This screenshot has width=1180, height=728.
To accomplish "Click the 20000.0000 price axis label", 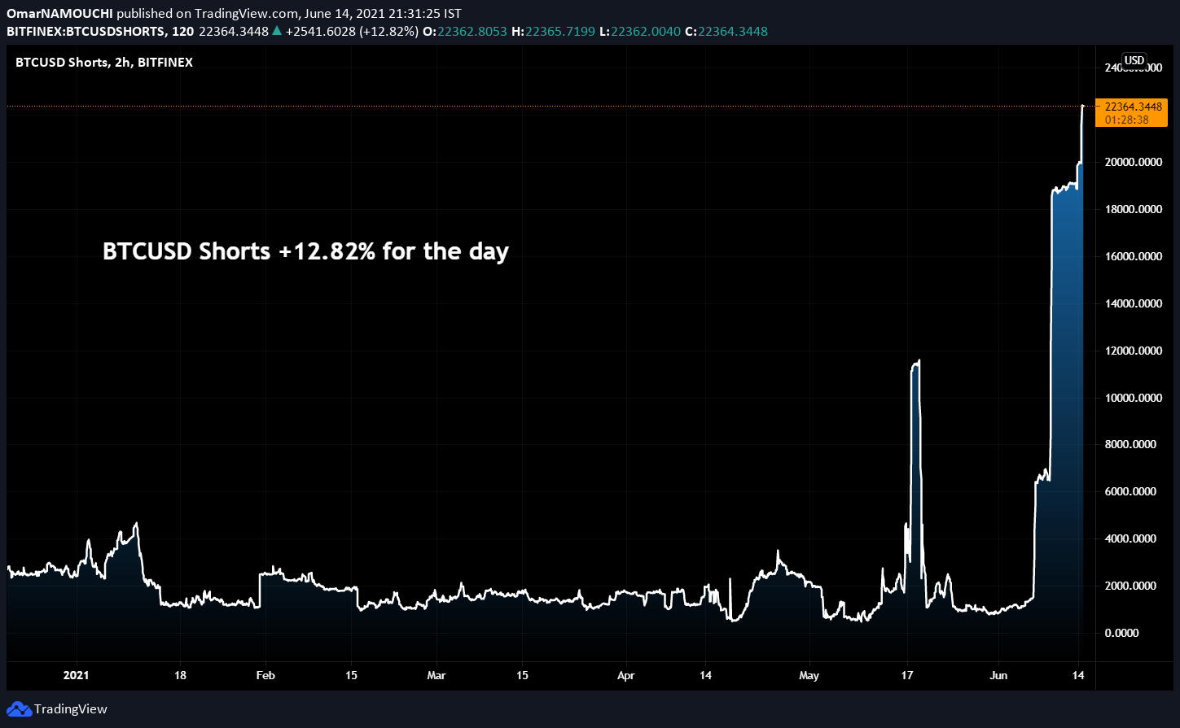I will click(x=1133, y=163).
